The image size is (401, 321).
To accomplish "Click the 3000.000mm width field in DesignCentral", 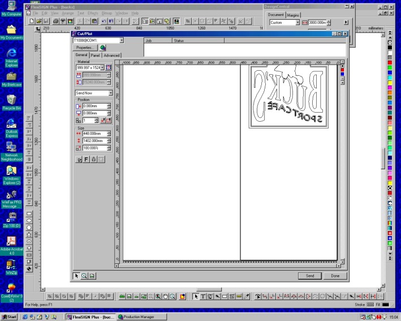I will pos(317,23).
